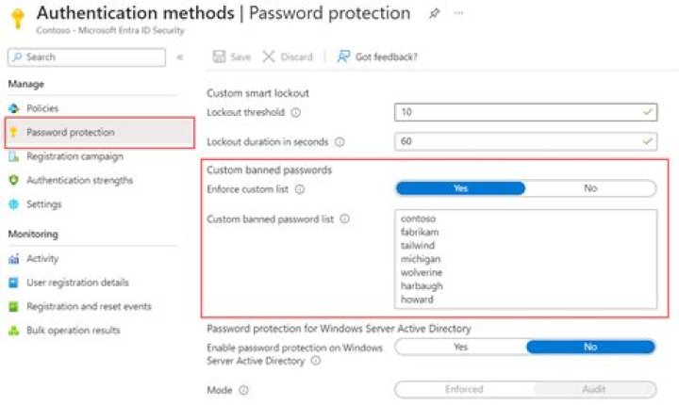Click the User registration details icon
This screenshot has width=679, height=405.
coord(13,283)
